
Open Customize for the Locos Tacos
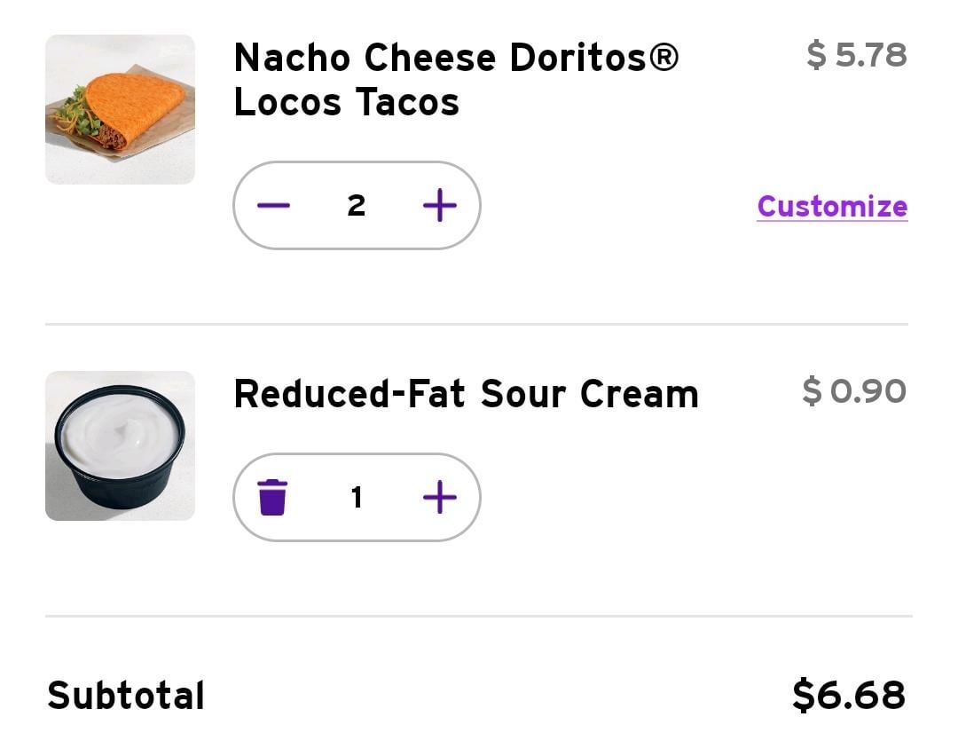tap(831, 207)
